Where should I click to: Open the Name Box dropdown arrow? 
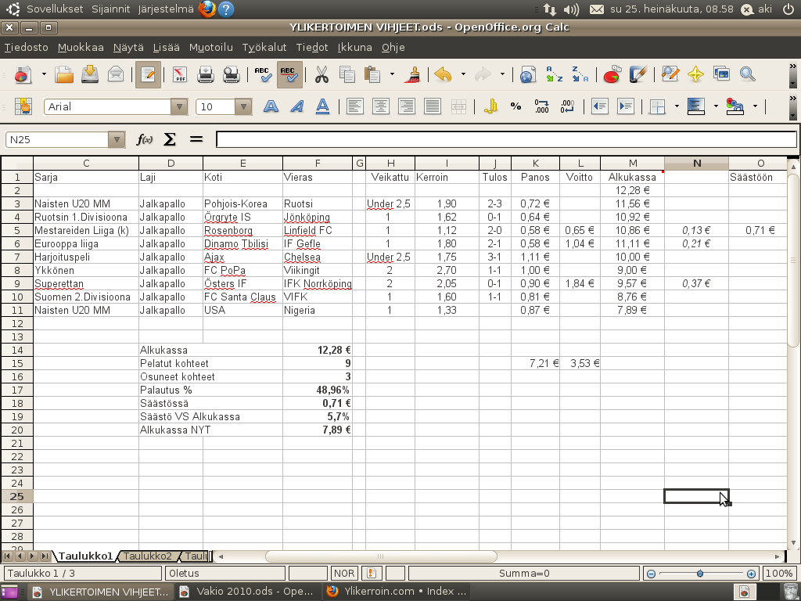point(117,139)
